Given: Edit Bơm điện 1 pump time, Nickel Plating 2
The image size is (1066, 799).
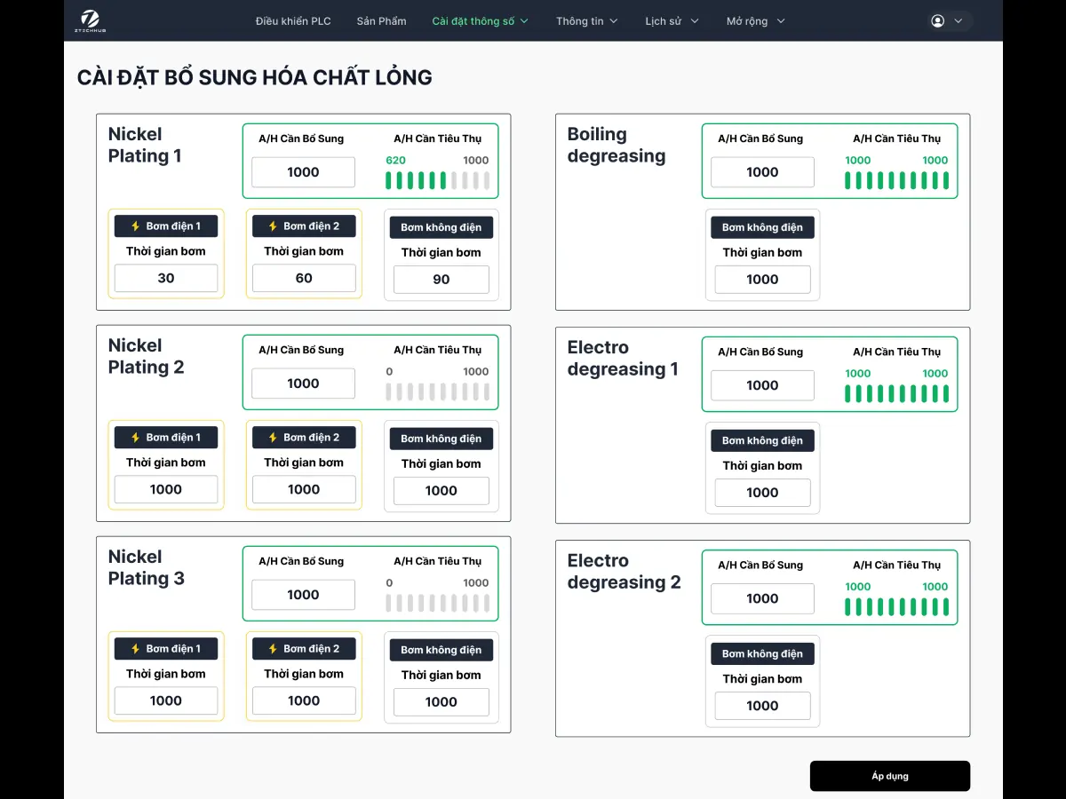Looking at the screenshot, I should [166, 489].
